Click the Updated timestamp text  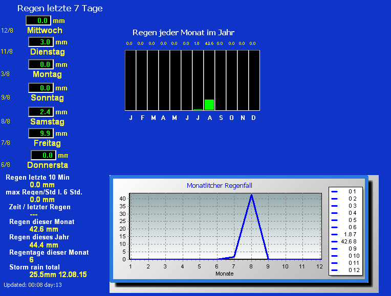pyautogui.click(x=33, y=284)
